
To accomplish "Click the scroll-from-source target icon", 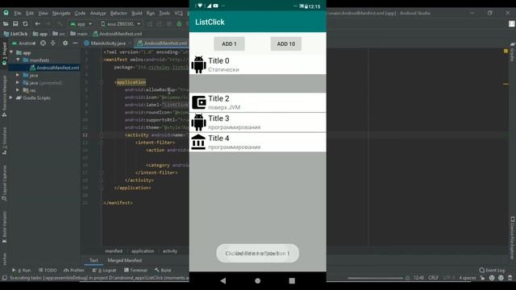I will [x=43, y=43].
